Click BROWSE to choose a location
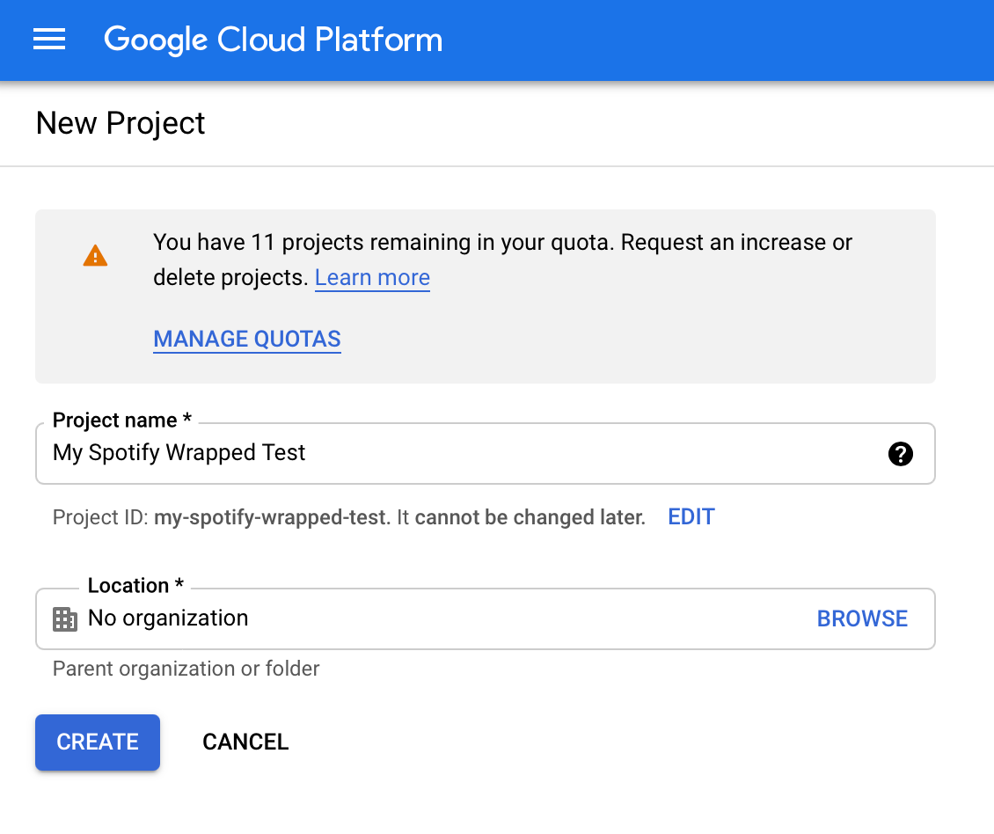This screenshot has height=834, width=994. pyautogui.click(x=862, y=618)
